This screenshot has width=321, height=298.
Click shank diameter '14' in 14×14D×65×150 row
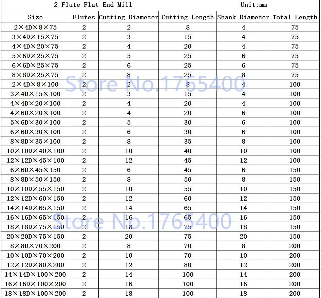[243, 208]
